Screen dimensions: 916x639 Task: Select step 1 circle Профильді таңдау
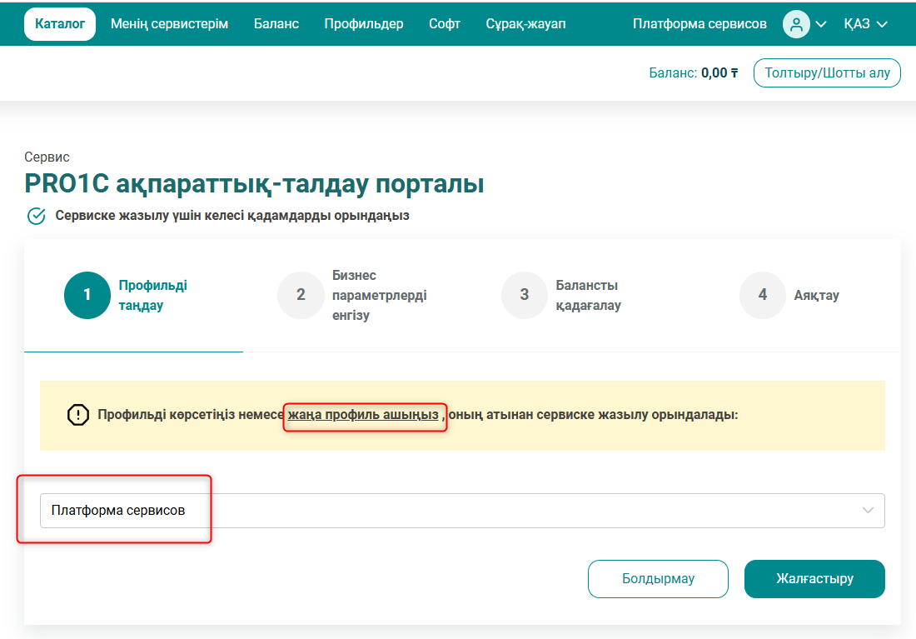[87, 295]
